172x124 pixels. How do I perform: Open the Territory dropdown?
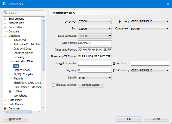pos(150,21)
